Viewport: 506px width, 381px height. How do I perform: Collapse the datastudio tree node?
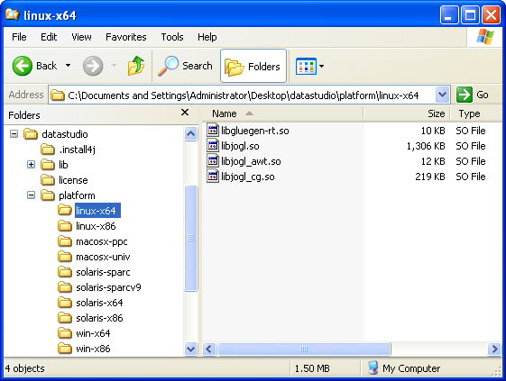click(x=14, y=133)
